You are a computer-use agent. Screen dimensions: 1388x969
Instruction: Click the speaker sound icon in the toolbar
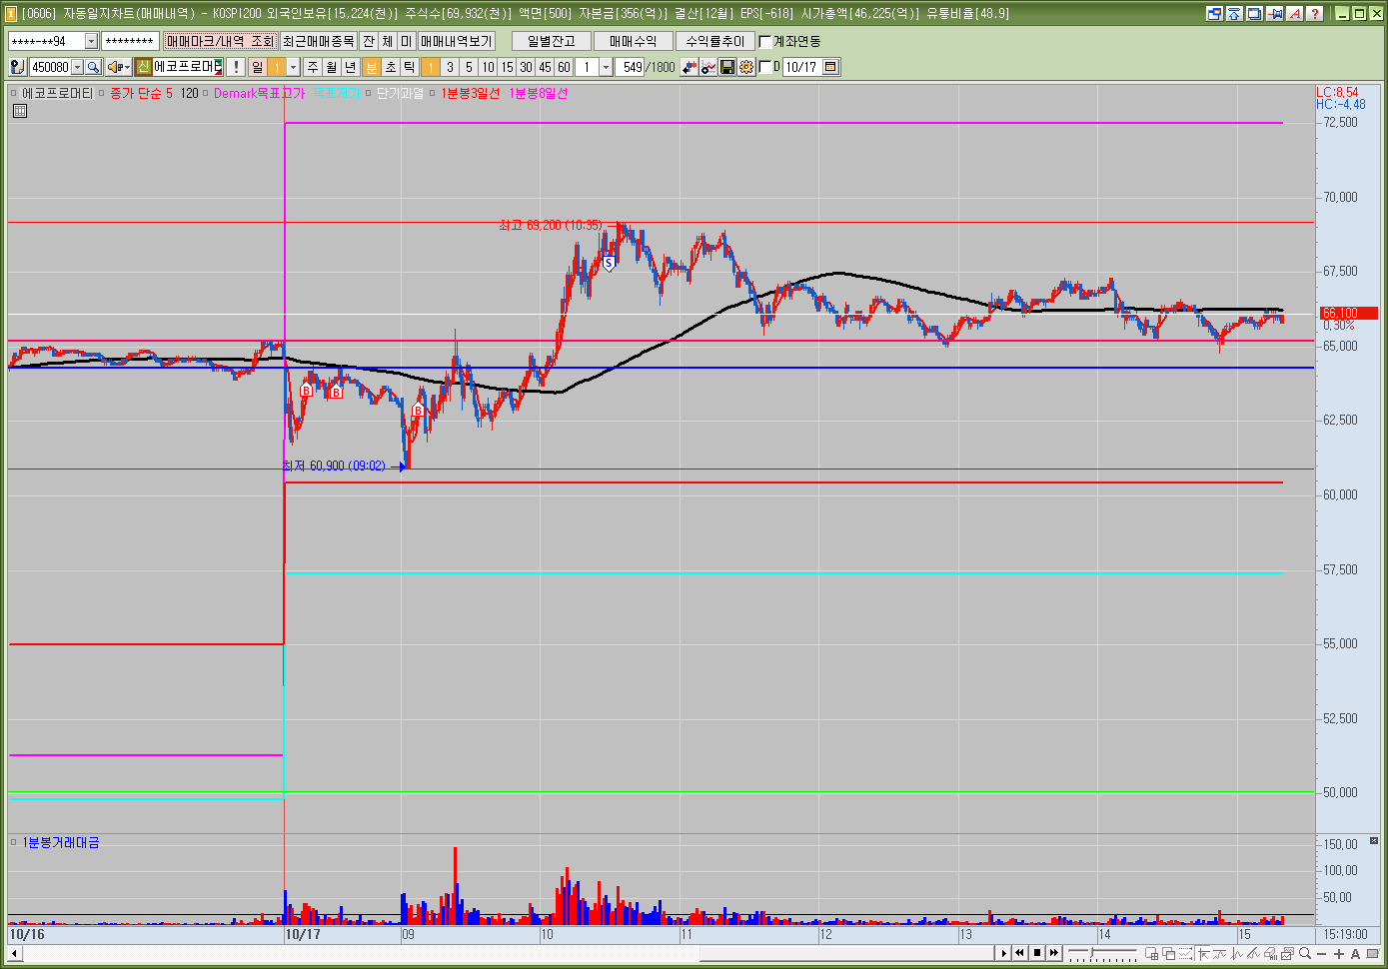115,67
